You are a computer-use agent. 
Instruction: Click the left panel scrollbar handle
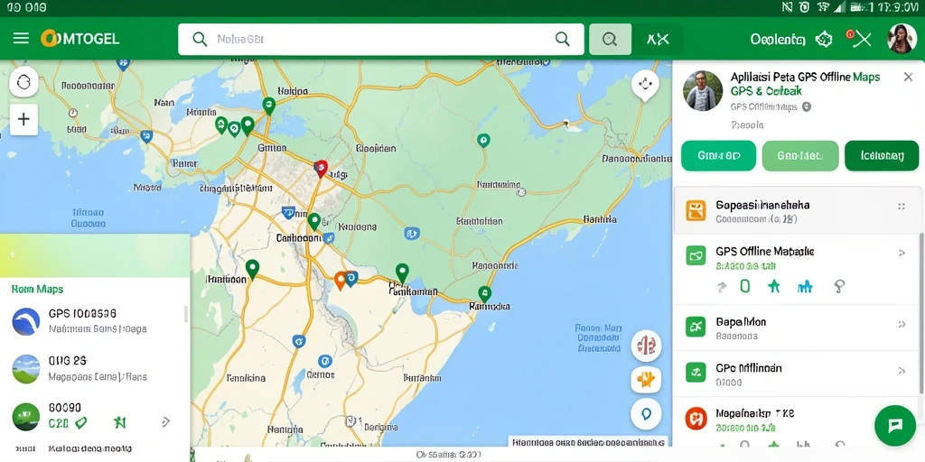[186, 313]
